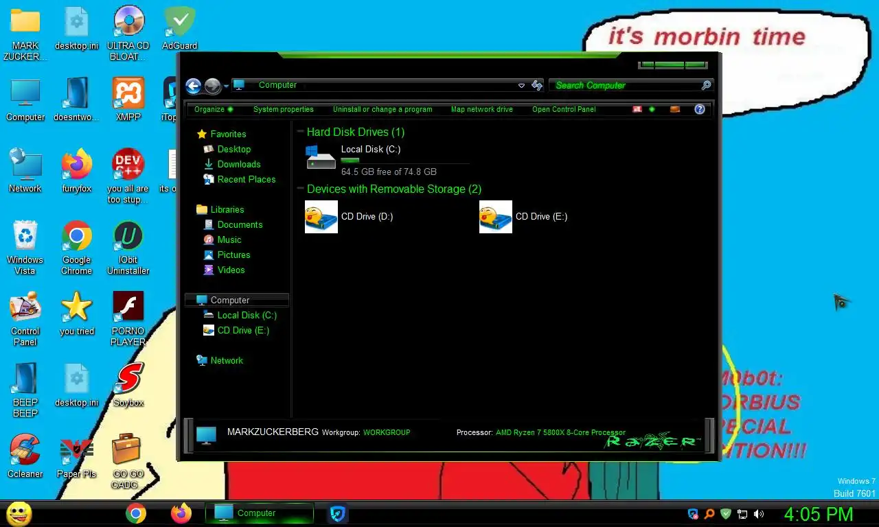The image size is (879, 527).
Task: Click the green AdGuard tray shield
Action: tap(726, 513)
